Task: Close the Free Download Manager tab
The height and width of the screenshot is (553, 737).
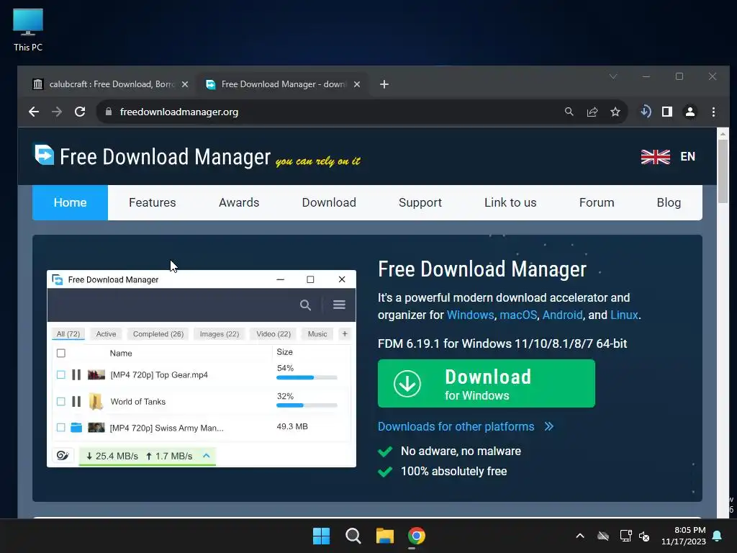Action: point(357,84)
